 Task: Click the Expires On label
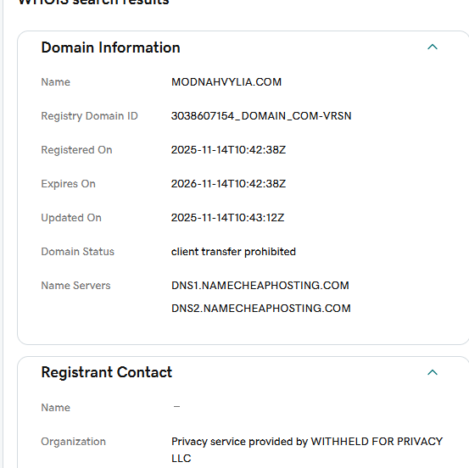(x=68, y=184)
